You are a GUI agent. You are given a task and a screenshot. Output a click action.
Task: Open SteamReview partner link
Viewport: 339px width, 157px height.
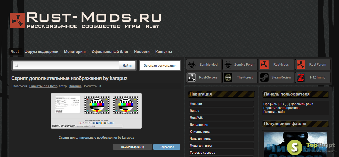pos(277,77)
